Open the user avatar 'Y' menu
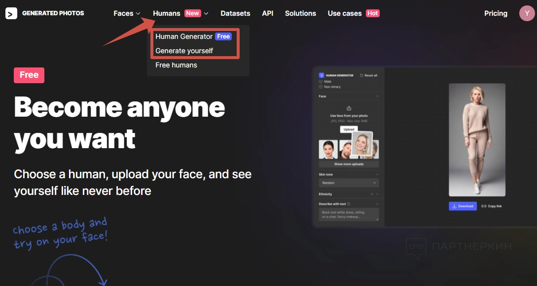 pos(527,13)
